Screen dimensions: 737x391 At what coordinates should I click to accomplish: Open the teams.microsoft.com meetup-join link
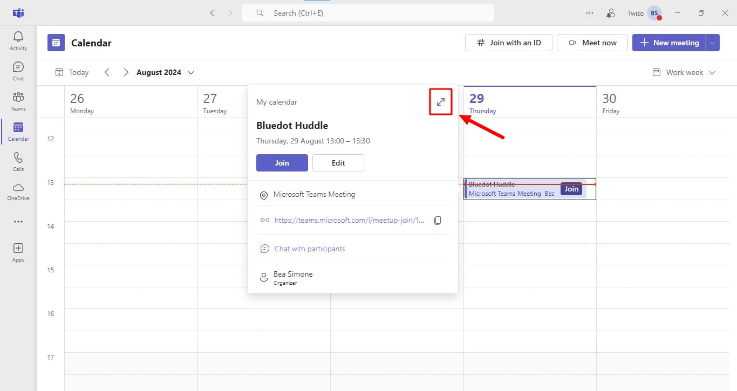click(350, 220)
